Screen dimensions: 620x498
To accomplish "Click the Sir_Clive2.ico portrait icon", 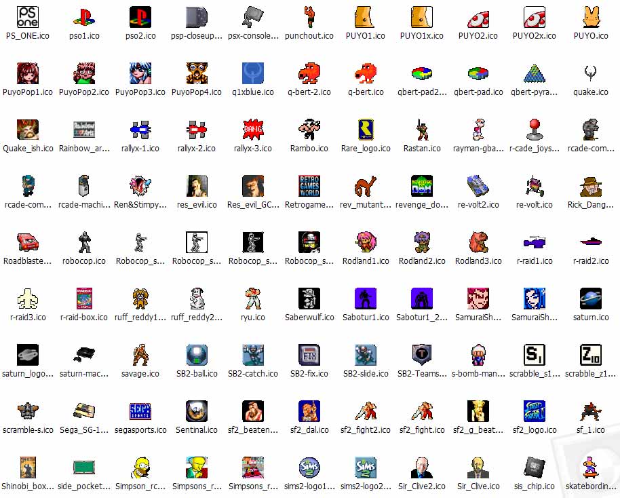I will (x=422, y=467).
